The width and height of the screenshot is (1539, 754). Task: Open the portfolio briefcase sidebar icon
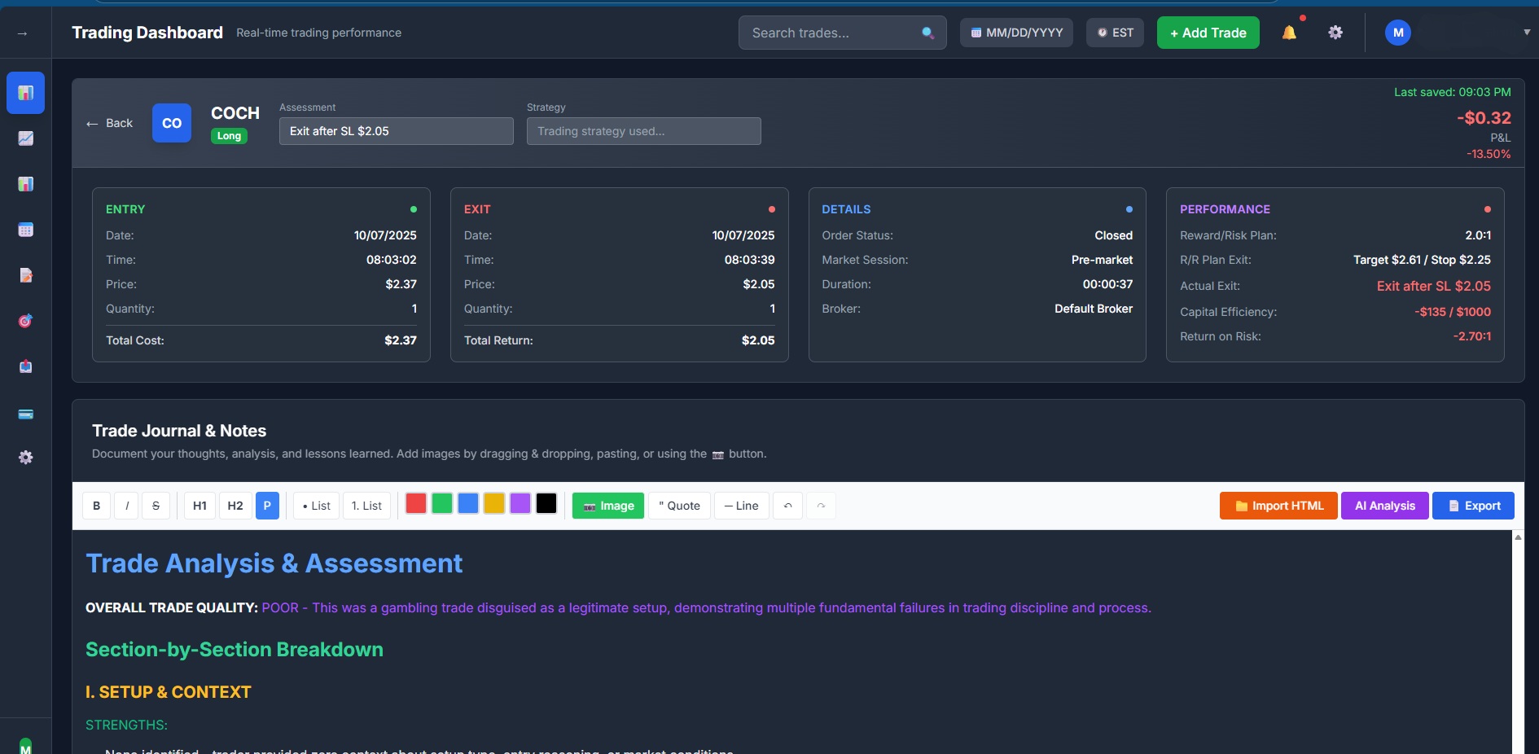(x=25, y=366)
